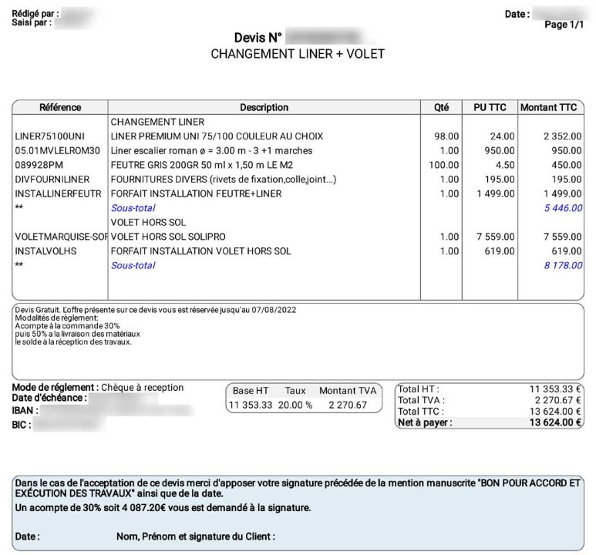Select reference "05.01MVLELROM30"
The width and height of the screenshot is (596, 555).
[x=57, y=150]
